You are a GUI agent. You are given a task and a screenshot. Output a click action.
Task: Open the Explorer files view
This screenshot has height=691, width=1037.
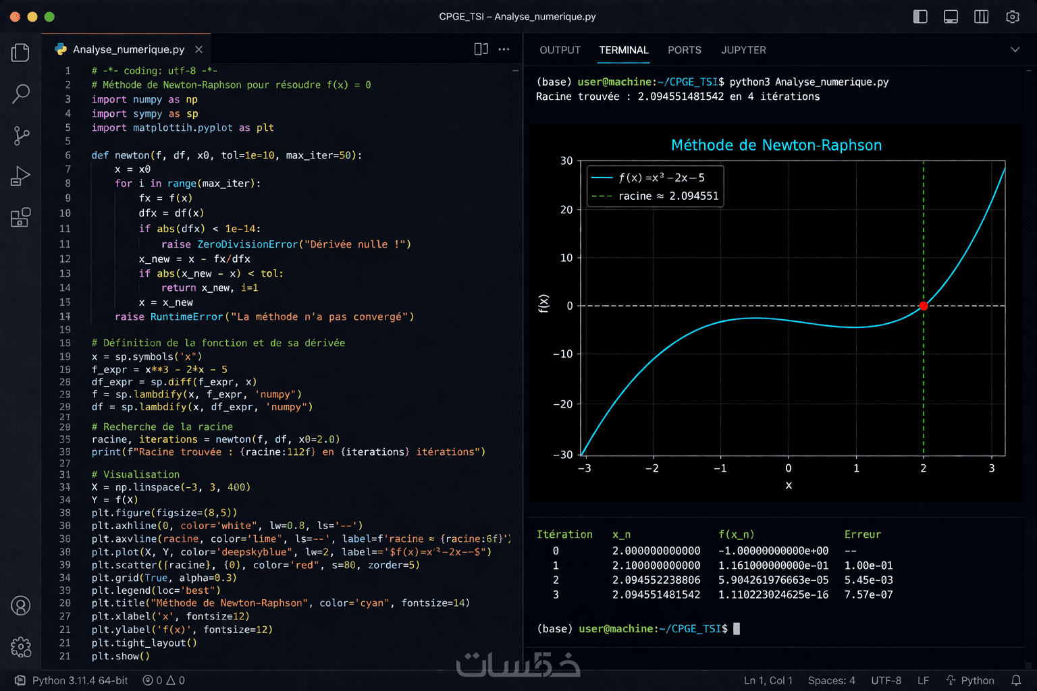tap(20, 52)
